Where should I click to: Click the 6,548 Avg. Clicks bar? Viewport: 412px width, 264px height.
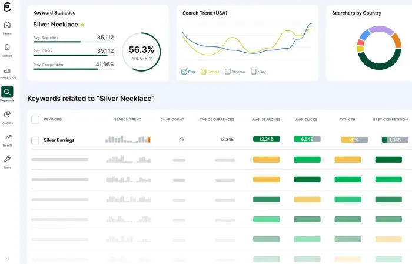click(307, 139)
